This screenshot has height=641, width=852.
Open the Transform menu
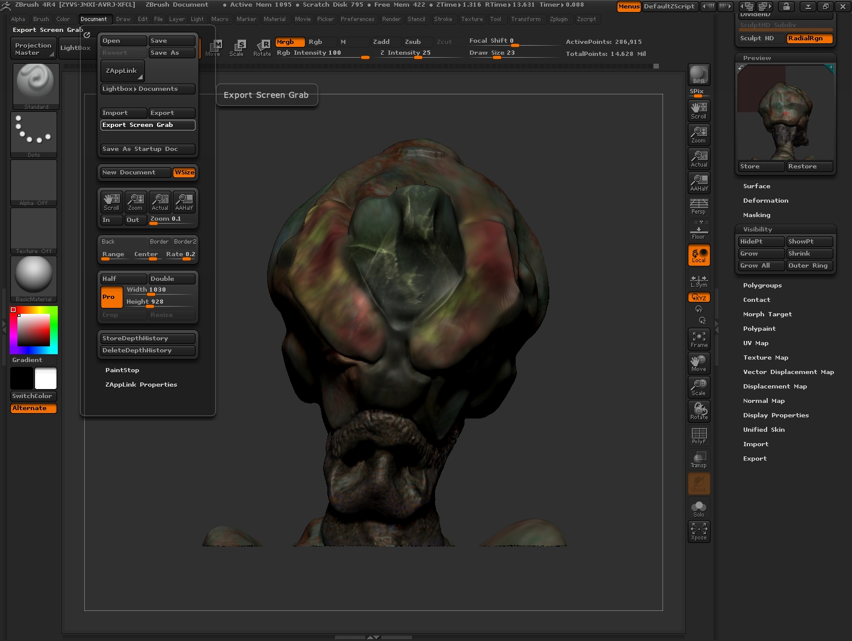(x=526, y=19)
